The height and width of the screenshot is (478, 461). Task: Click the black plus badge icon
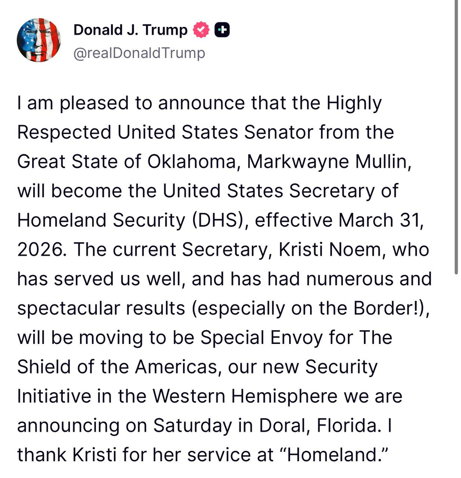pyautogui.click(x=222, y=30)
